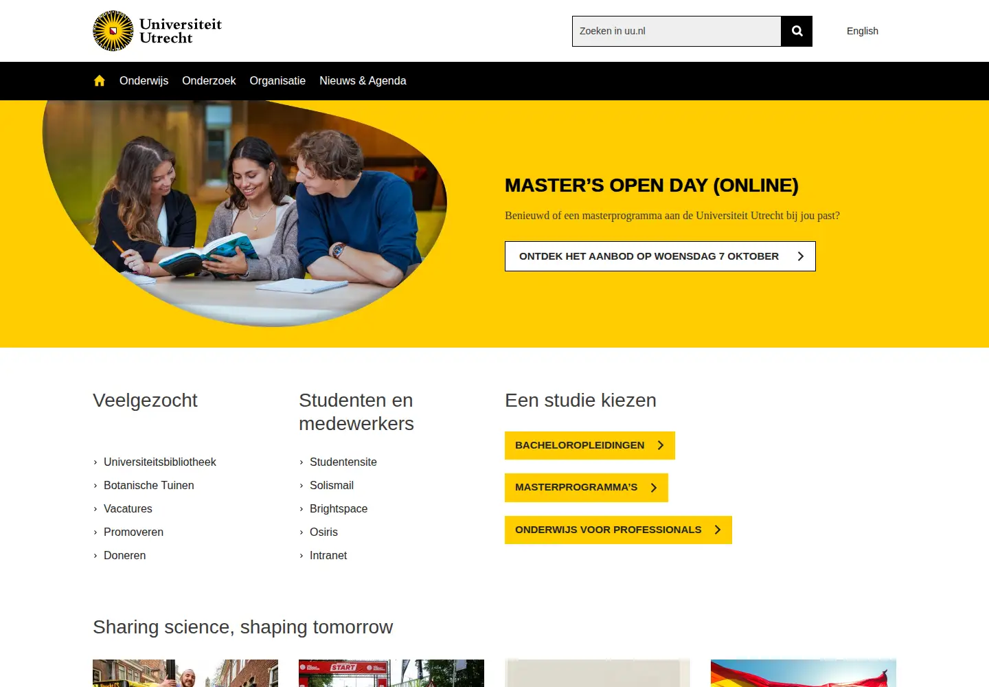
Task: Open the Botanische Tuinen link
Action: pyautogui.click(x=149, y=486)
